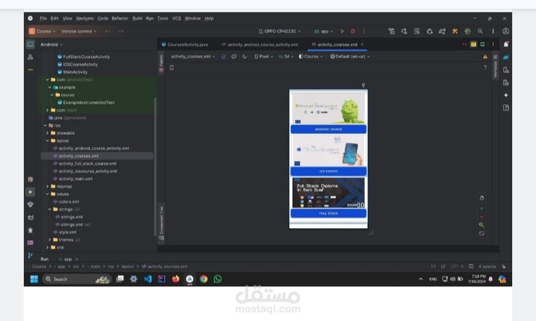Image resolution: width=536 pixels, height=321 pixels.
Task: Switch to Design view mode icon
Action: [x=483, y=45]
